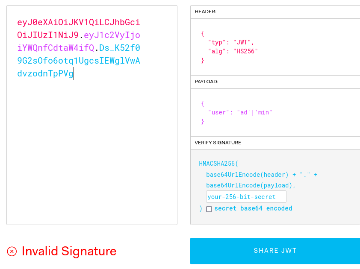Select the VERIFY SIGNATURE section label
The height and width of the screenshot is (269, 360).
pos(218,143)
